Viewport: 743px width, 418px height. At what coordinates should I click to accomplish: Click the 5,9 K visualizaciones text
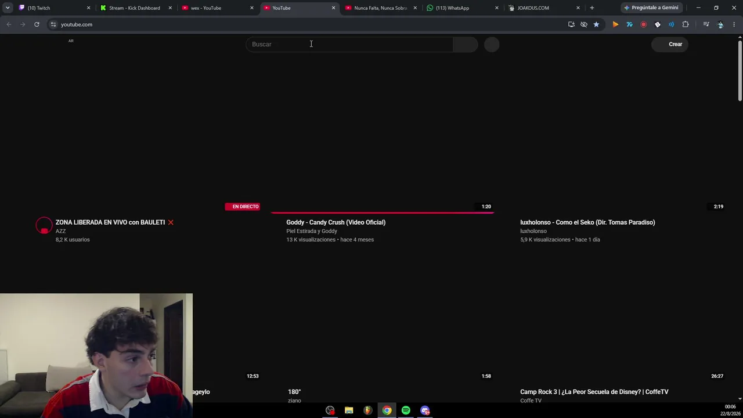(544, 240)
